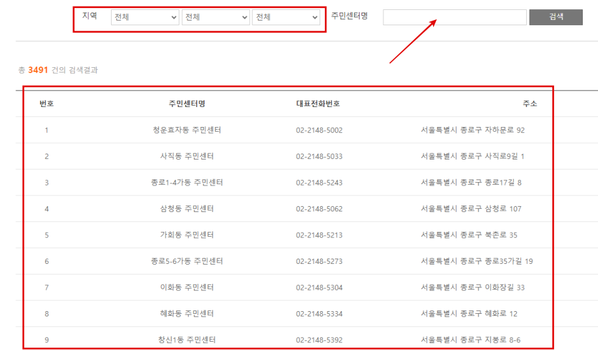Click row number 5 in table
Screen dimensions: 598x351
[47, 235]
